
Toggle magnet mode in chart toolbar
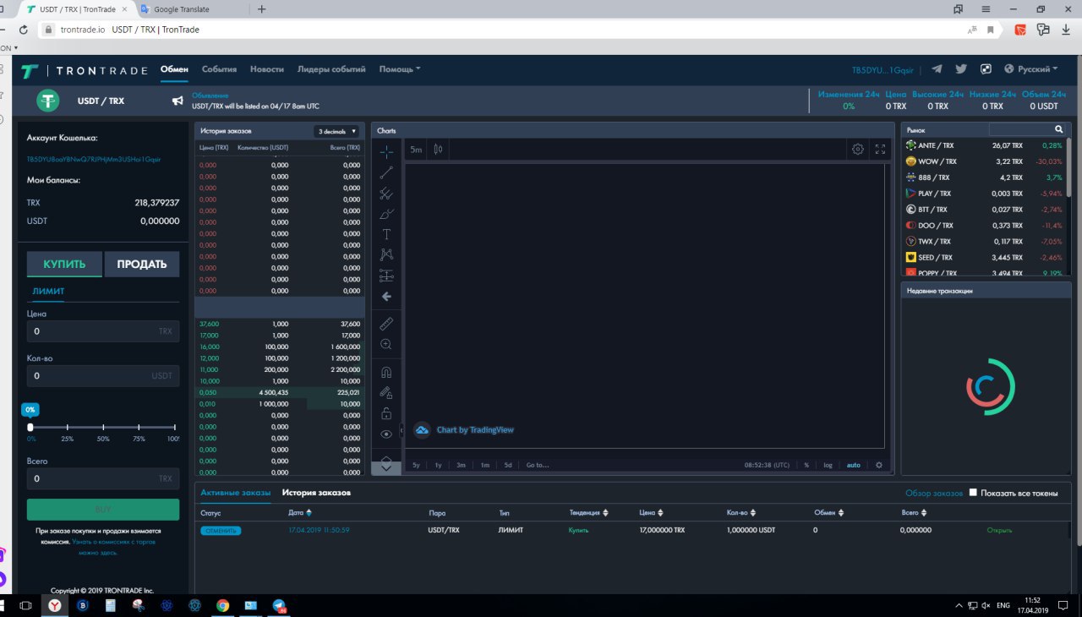[x=386, y=372]
